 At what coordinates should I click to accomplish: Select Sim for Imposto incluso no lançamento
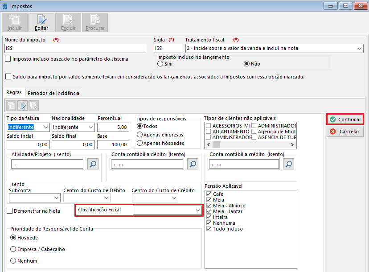coord(160,64)
